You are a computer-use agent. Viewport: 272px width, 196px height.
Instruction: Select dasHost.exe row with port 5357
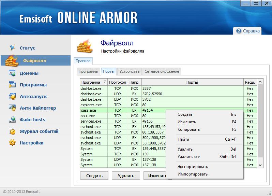click(x=168, y=88)
